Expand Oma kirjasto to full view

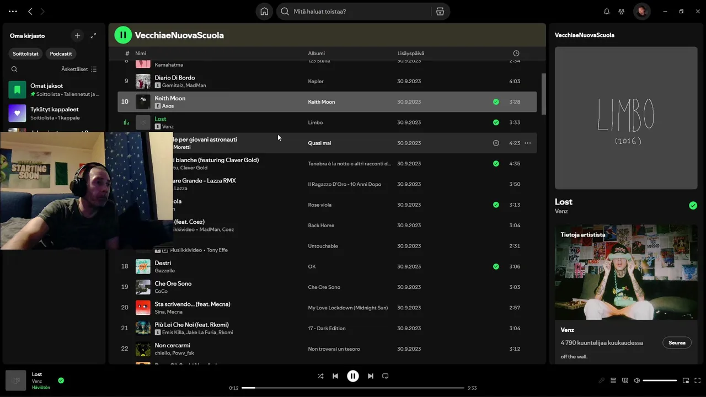point(93,35)
